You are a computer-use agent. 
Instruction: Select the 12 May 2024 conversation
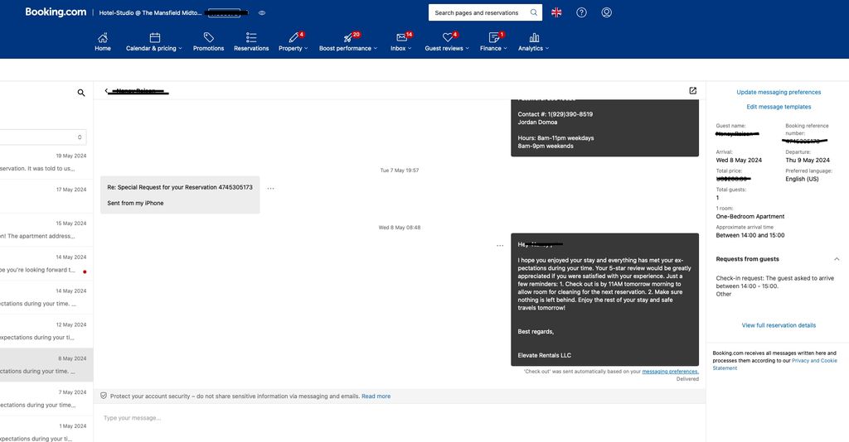tap(46, 331)
